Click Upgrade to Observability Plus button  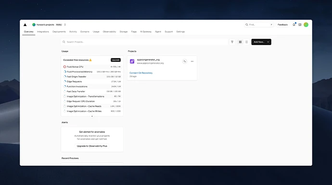pyautogui.click(x=92, y=146)
